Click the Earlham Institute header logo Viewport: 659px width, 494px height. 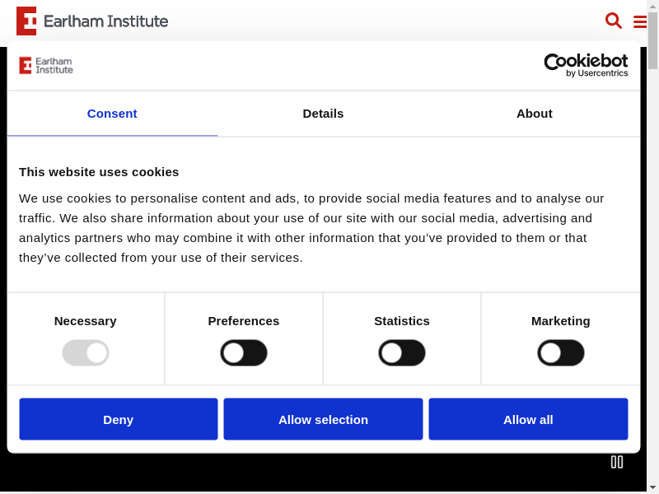[92, 21]
